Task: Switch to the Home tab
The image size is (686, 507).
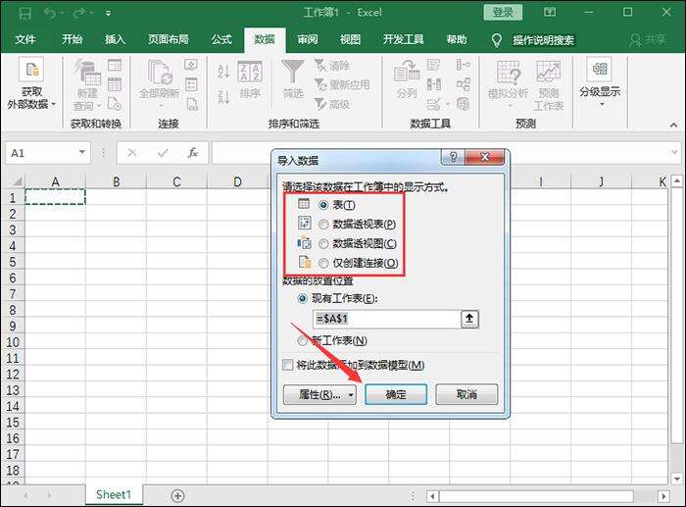Action: 72,40
